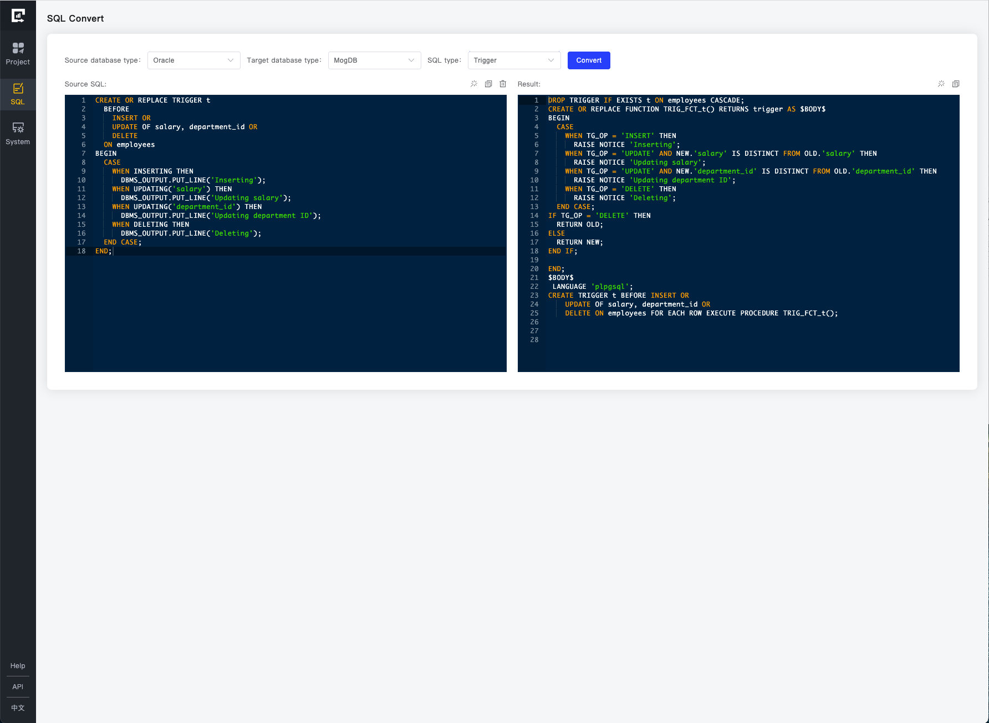Copy the Source SQL to clipboard
This screenshot has width=989, height=723.
click(x=488, y=84)
